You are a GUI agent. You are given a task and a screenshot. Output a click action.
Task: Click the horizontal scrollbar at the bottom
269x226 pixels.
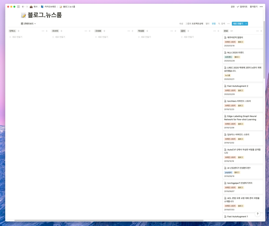108,220
